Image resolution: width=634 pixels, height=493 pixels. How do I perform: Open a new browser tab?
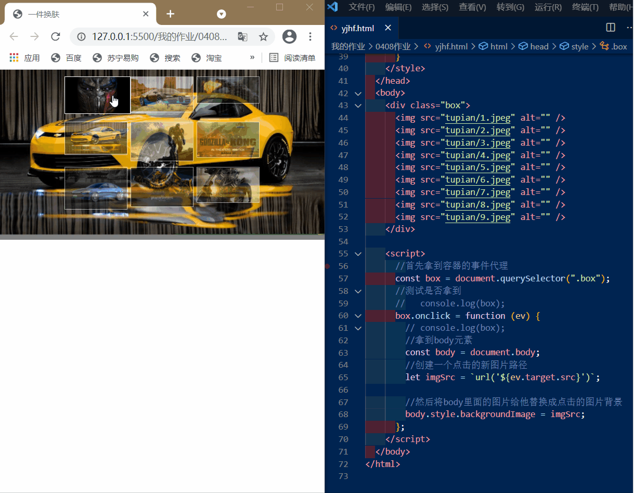[x=170, y=14]
